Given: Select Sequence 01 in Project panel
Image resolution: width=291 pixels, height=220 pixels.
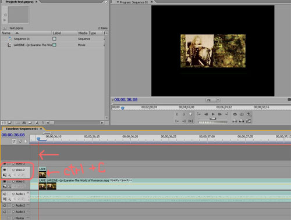Looking at the screenshot, I should [x=22, y=39].
